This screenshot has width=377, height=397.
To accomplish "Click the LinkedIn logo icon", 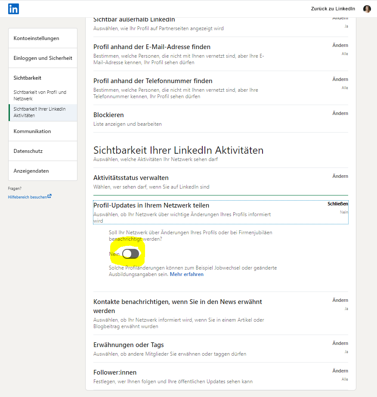I will 13,9.
